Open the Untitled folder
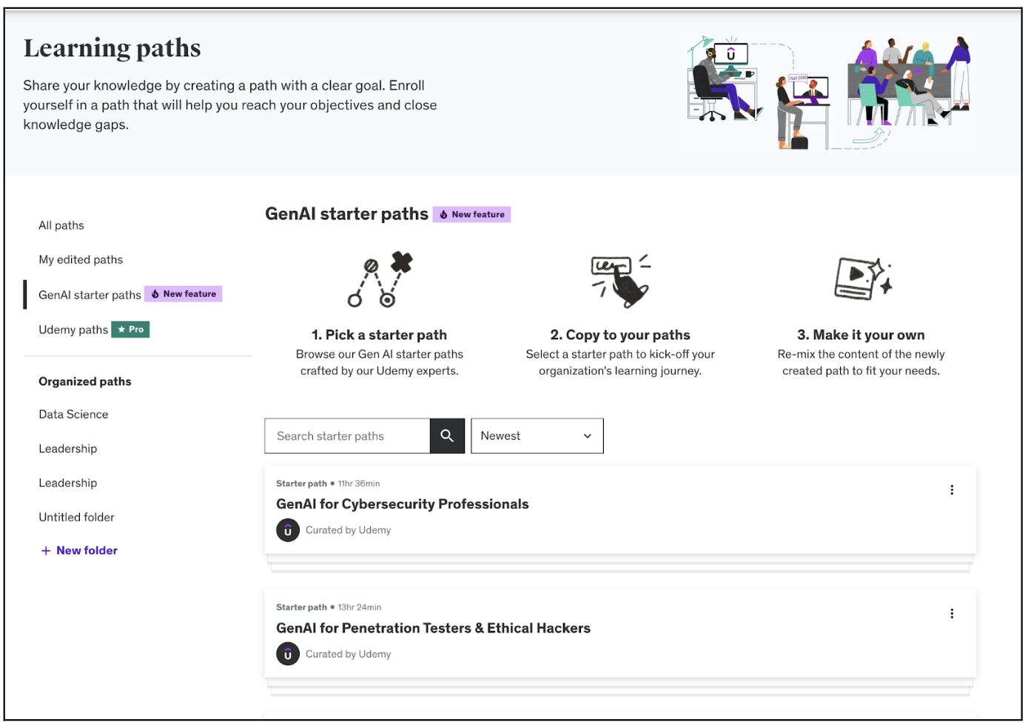The image size is (1028, 728). pos(76,518)
